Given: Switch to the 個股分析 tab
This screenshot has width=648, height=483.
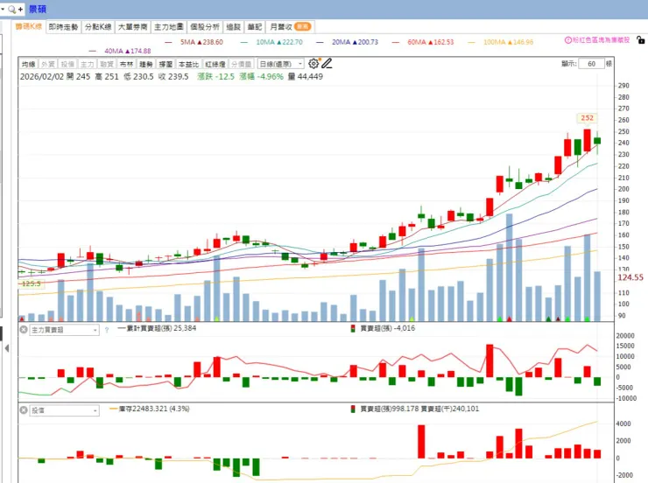Looking at the screenshot, I should [205, 27].
